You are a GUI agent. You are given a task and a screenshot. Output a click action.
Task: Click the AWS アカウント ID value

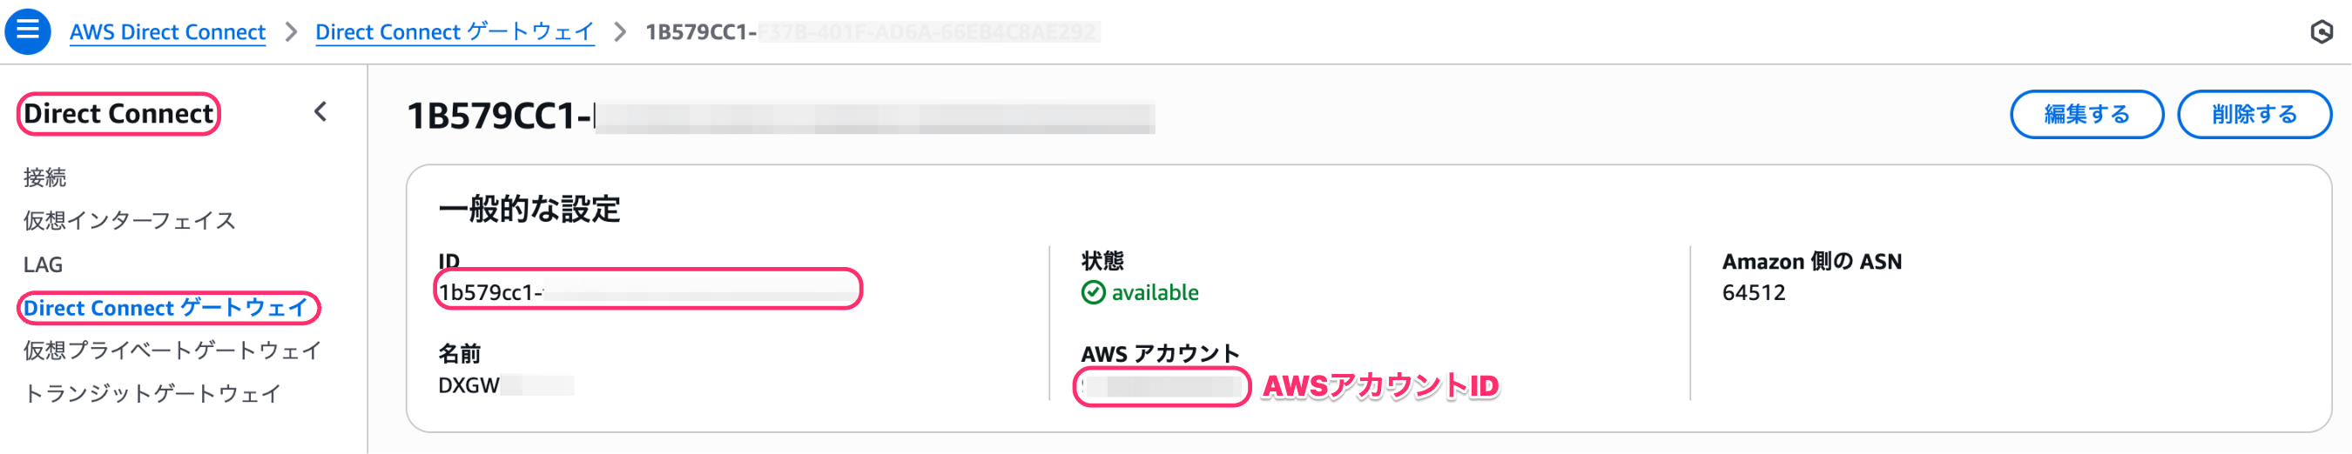point(1161,386)
